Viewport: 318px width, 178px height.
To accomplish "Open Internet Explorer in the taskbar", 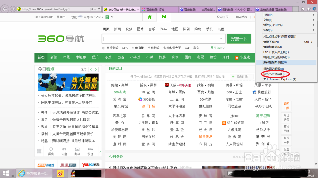I will pos(34,173).
